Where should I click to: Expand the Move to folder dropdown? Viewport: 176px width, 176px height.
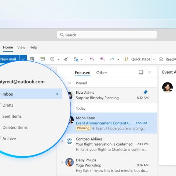(82, 59)
